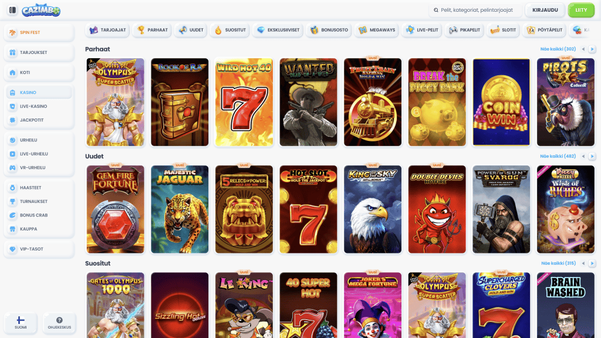The width and height of the screenshot is (601, 338).
Task: Click the Bonus Crab icon
Action: pos(13,215)
